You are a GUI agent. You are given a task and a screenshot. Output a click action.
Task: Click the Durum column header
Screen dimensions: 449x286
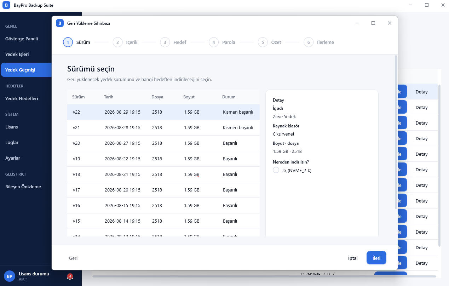tap(229, 97)
